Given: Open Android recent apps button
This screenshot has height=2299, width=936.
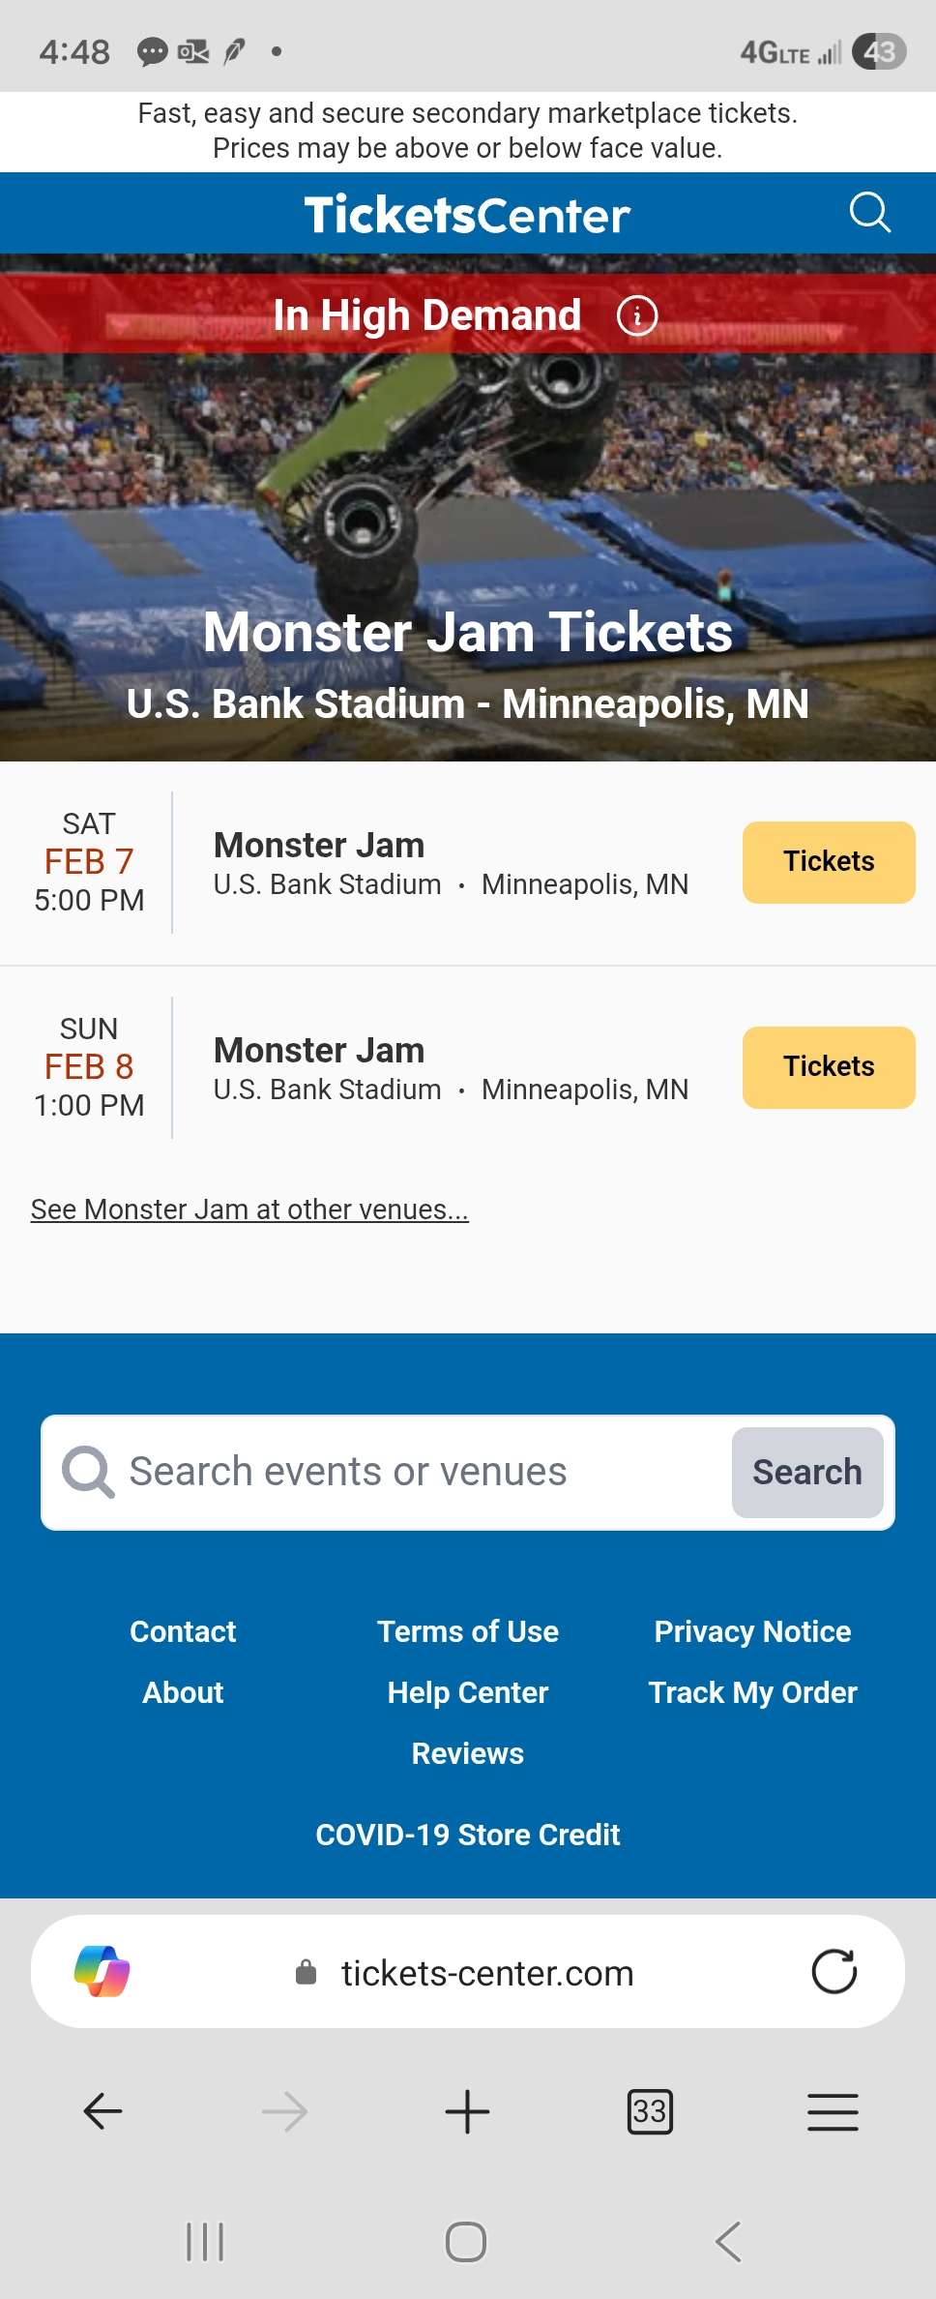Looking at the screenshot, I should 205,2241.
